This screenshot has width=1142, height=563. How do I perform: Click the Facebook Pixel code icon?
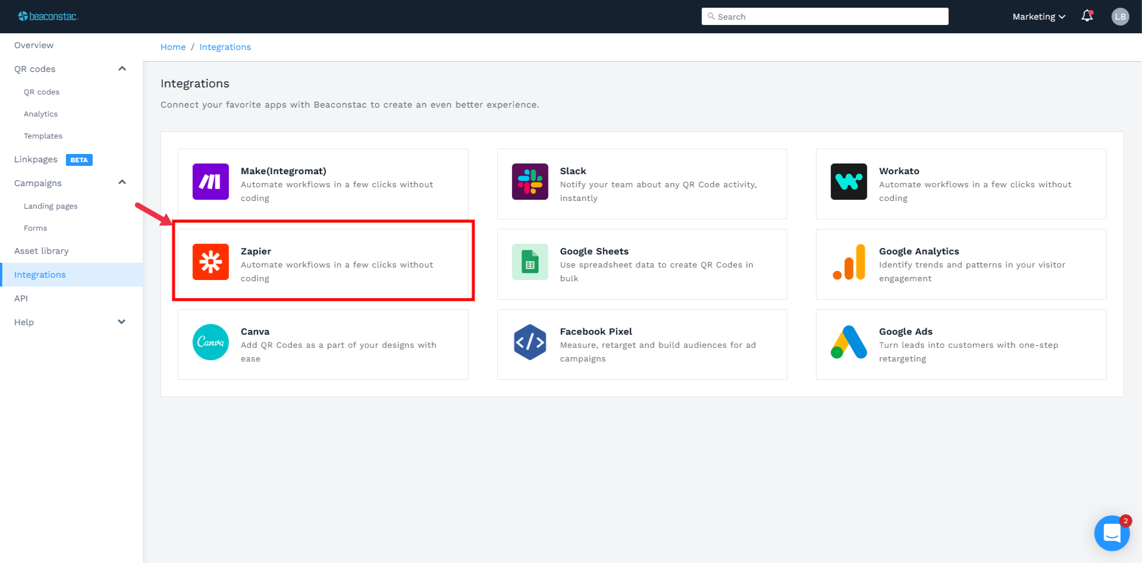(529, 342)
